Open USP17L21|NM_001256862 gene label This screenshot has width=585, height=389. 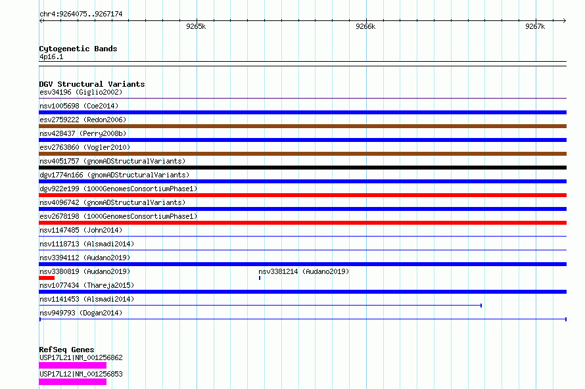pyautogui.click(x=81, y=357)
